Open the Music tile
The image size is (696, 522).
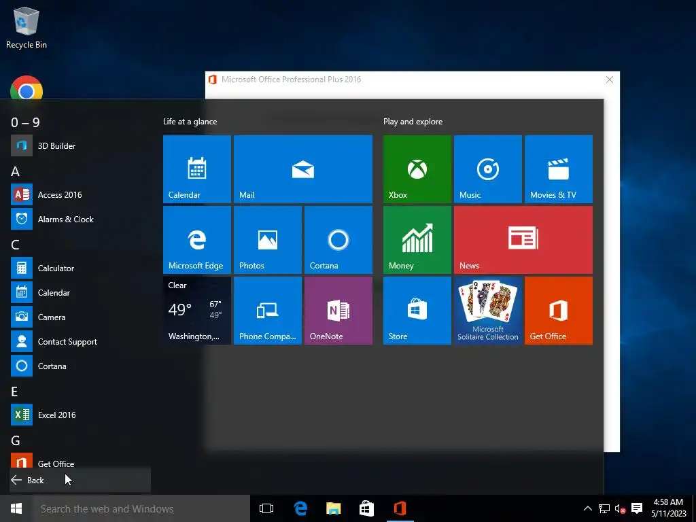tap(488, 169)
